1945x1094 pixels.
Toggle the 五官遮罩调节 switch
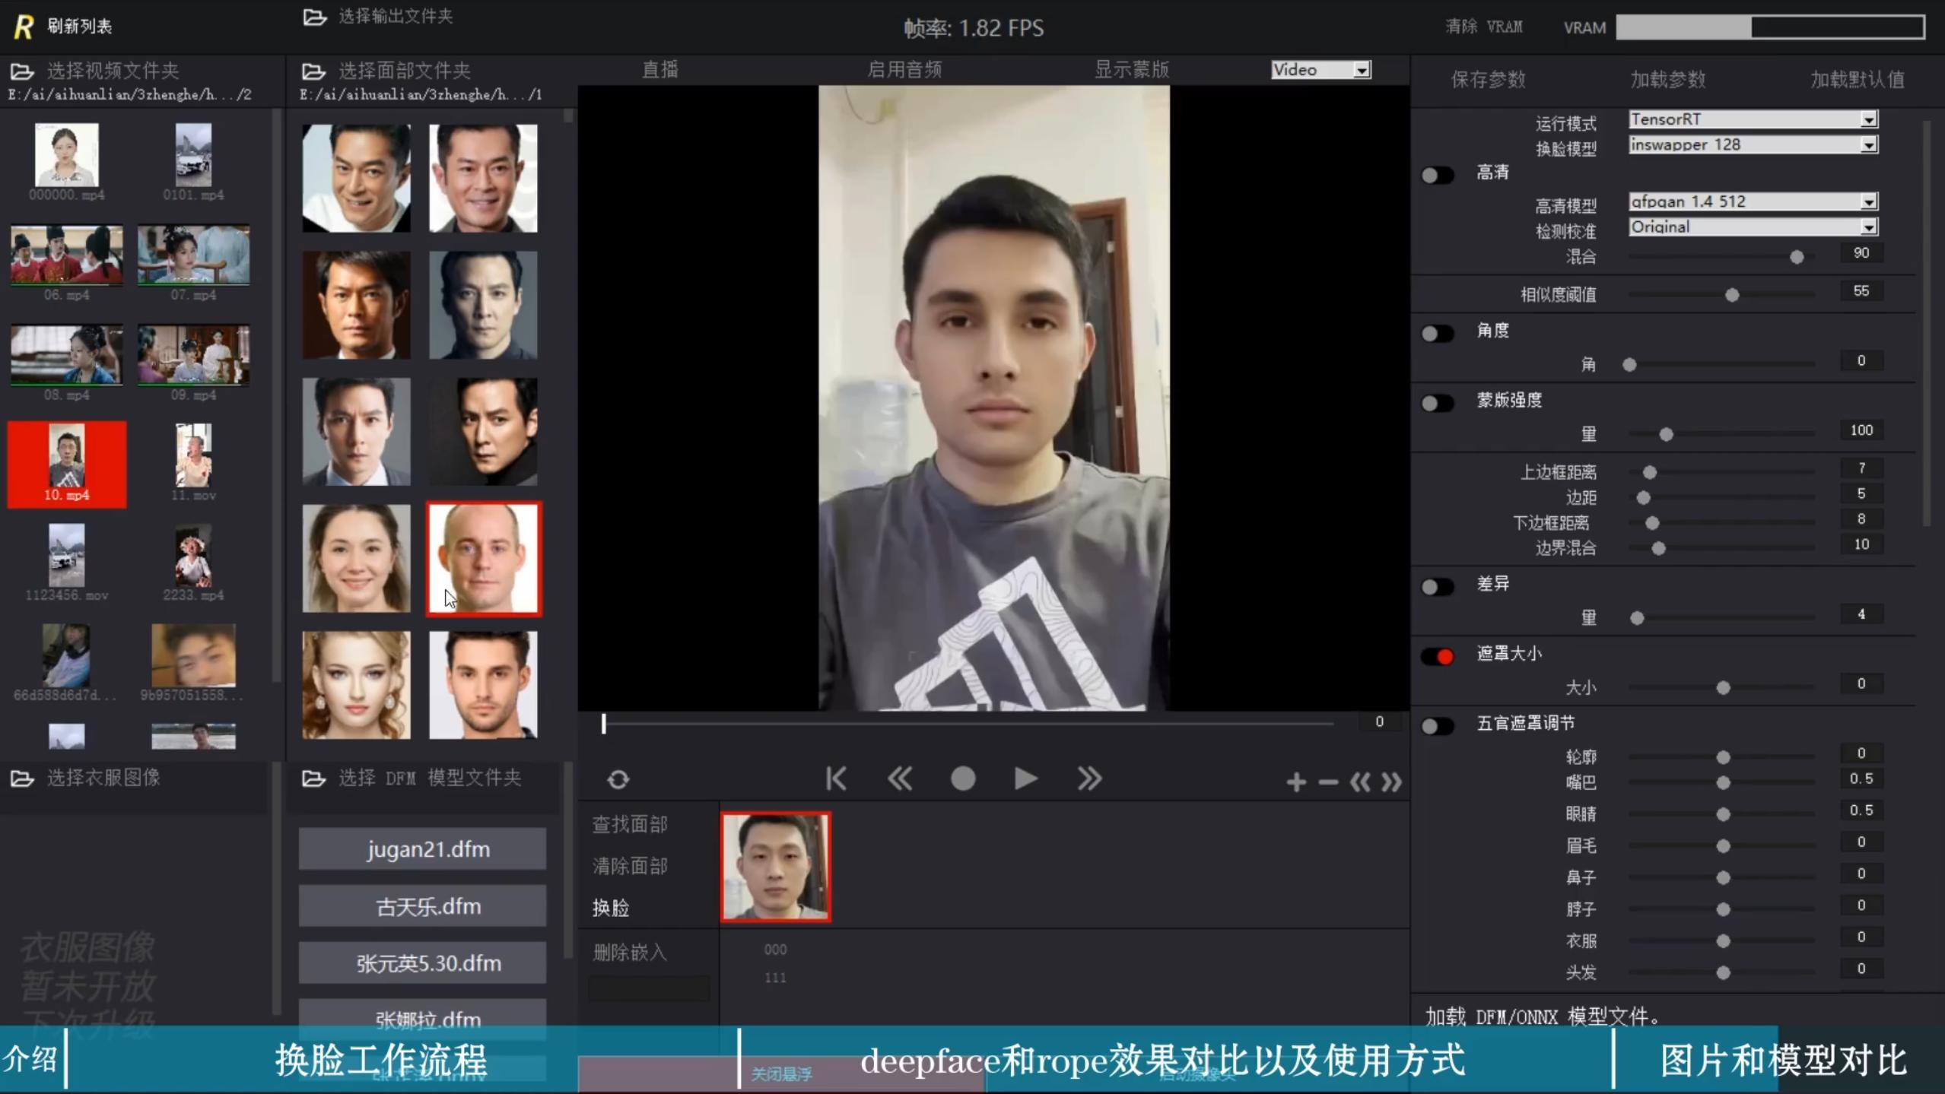point(1437,726)
